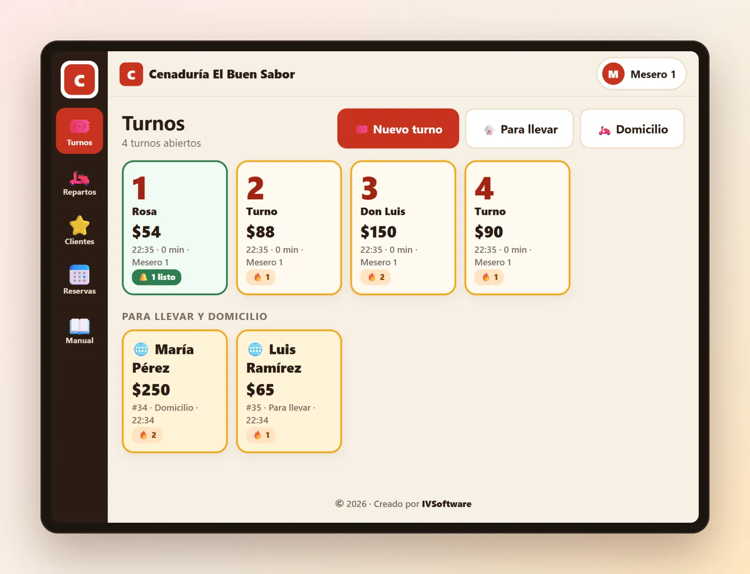Click the $65 total on Luis Ramírez

pyautogui.click(x=260, y=390)
